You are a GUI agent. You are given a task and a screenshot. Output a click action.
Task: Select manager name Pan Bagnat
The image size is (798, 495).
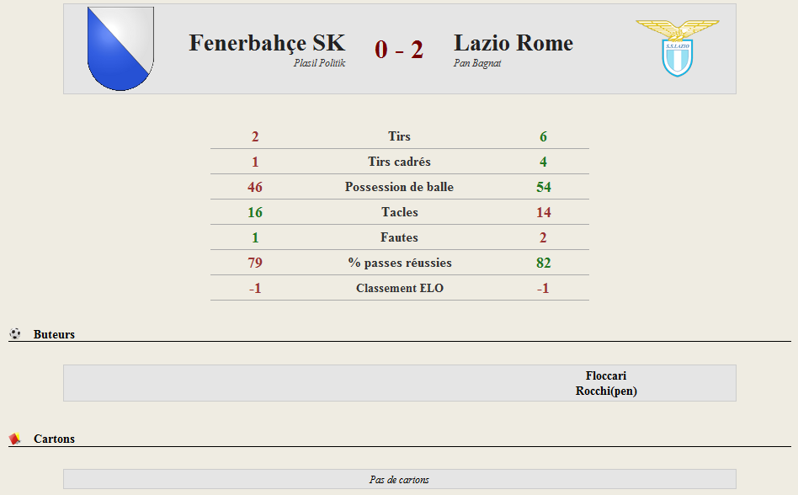point(477,63)
